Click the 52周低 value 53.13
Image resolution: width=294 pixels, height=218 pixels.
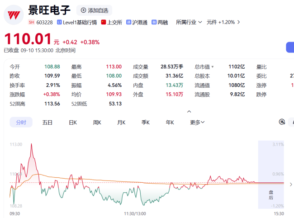[115, 104]
